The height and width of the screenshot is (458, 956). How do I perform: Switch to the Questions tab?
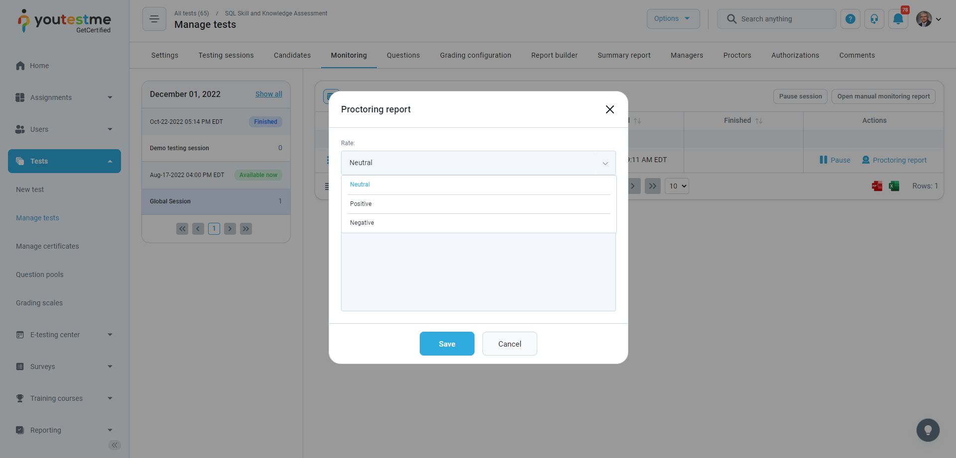click(x=403, y=55)
